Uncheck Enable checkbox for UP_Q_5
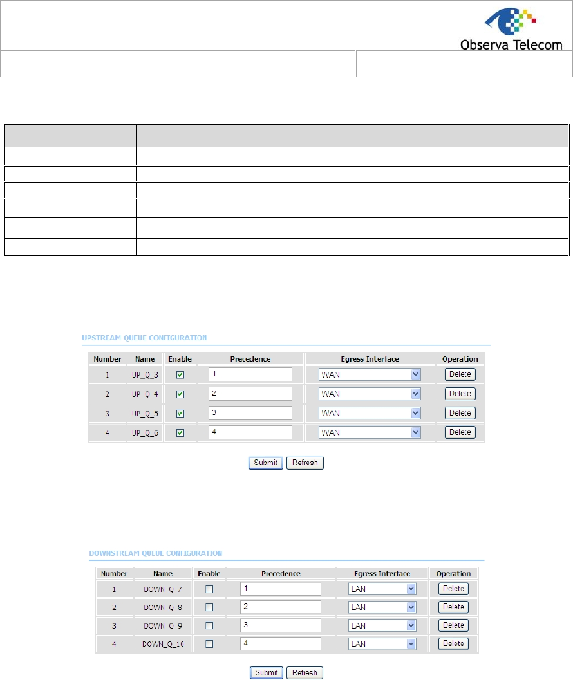Screen dimensions: 573x680 click(180, 414)
